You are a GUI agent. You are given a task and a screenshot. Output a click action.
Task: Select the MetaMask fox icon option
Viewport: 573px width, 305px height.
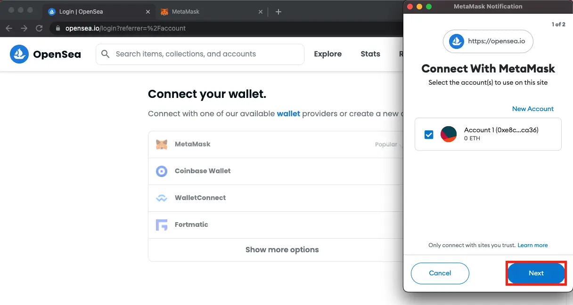coord(162,144)
